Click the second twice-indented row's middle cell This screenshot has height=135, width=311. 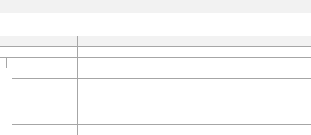62,83
